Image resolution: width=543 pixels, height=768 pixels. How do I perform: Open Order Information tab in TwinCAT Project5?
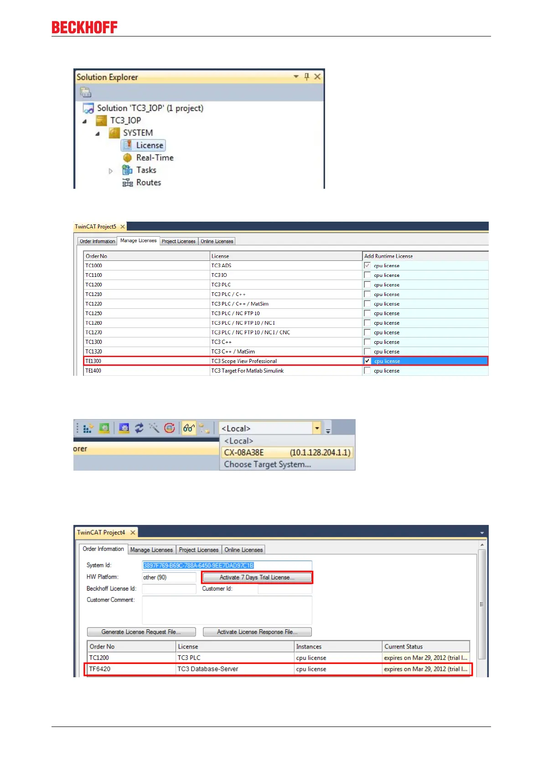tap(97, 241)
